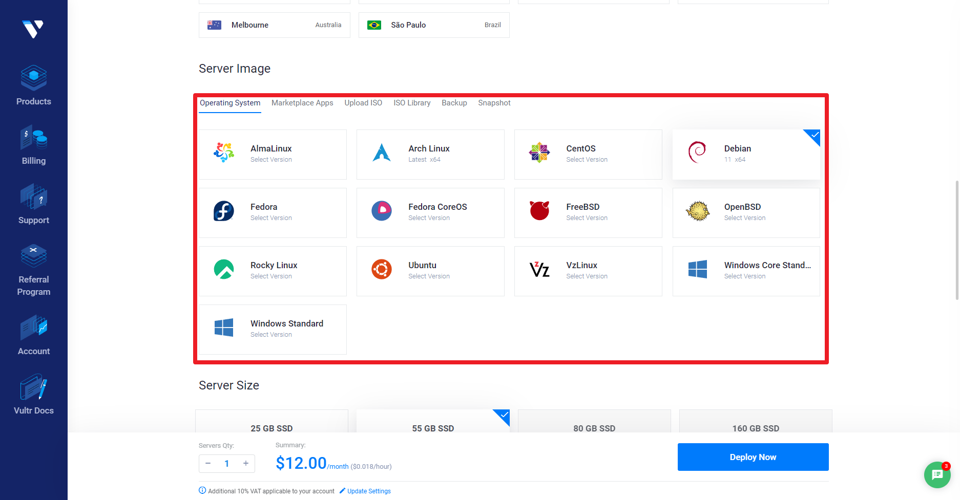Image resolution: width=960 pixels, height=500 pixels.
Task: Open Windows Core Standard Select Version dropdown
Action: [x=745, y=276]
